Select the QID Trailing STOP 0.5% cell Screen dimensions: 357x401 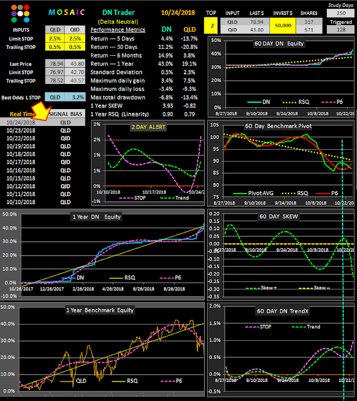(x=75, y=47)
